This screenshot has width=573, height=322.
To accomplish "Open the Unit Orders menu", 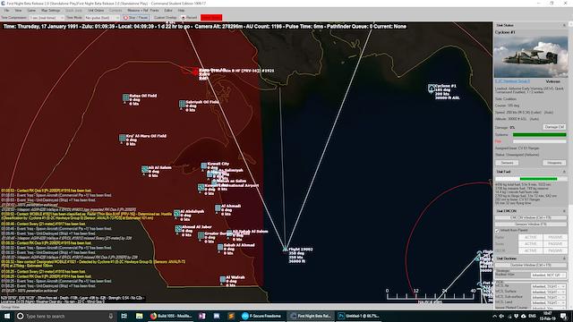I will point(96,11).
